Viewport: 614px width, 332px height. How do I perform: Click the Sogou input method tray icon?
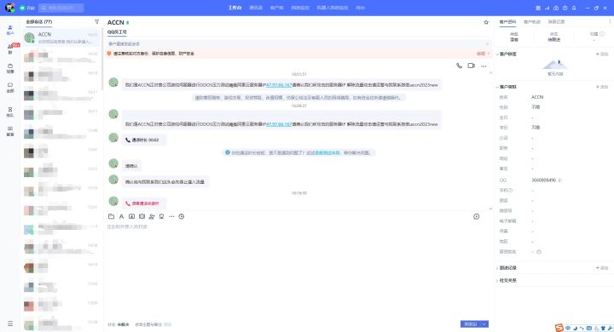[x=559, y=328]
